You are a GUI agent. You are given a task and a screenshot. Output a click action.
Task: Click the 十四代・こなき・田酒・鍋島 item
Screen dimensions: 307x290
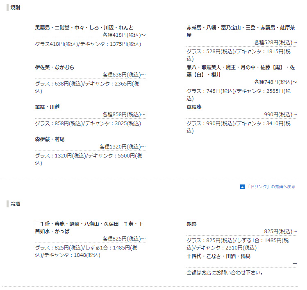tap(218, 256)
